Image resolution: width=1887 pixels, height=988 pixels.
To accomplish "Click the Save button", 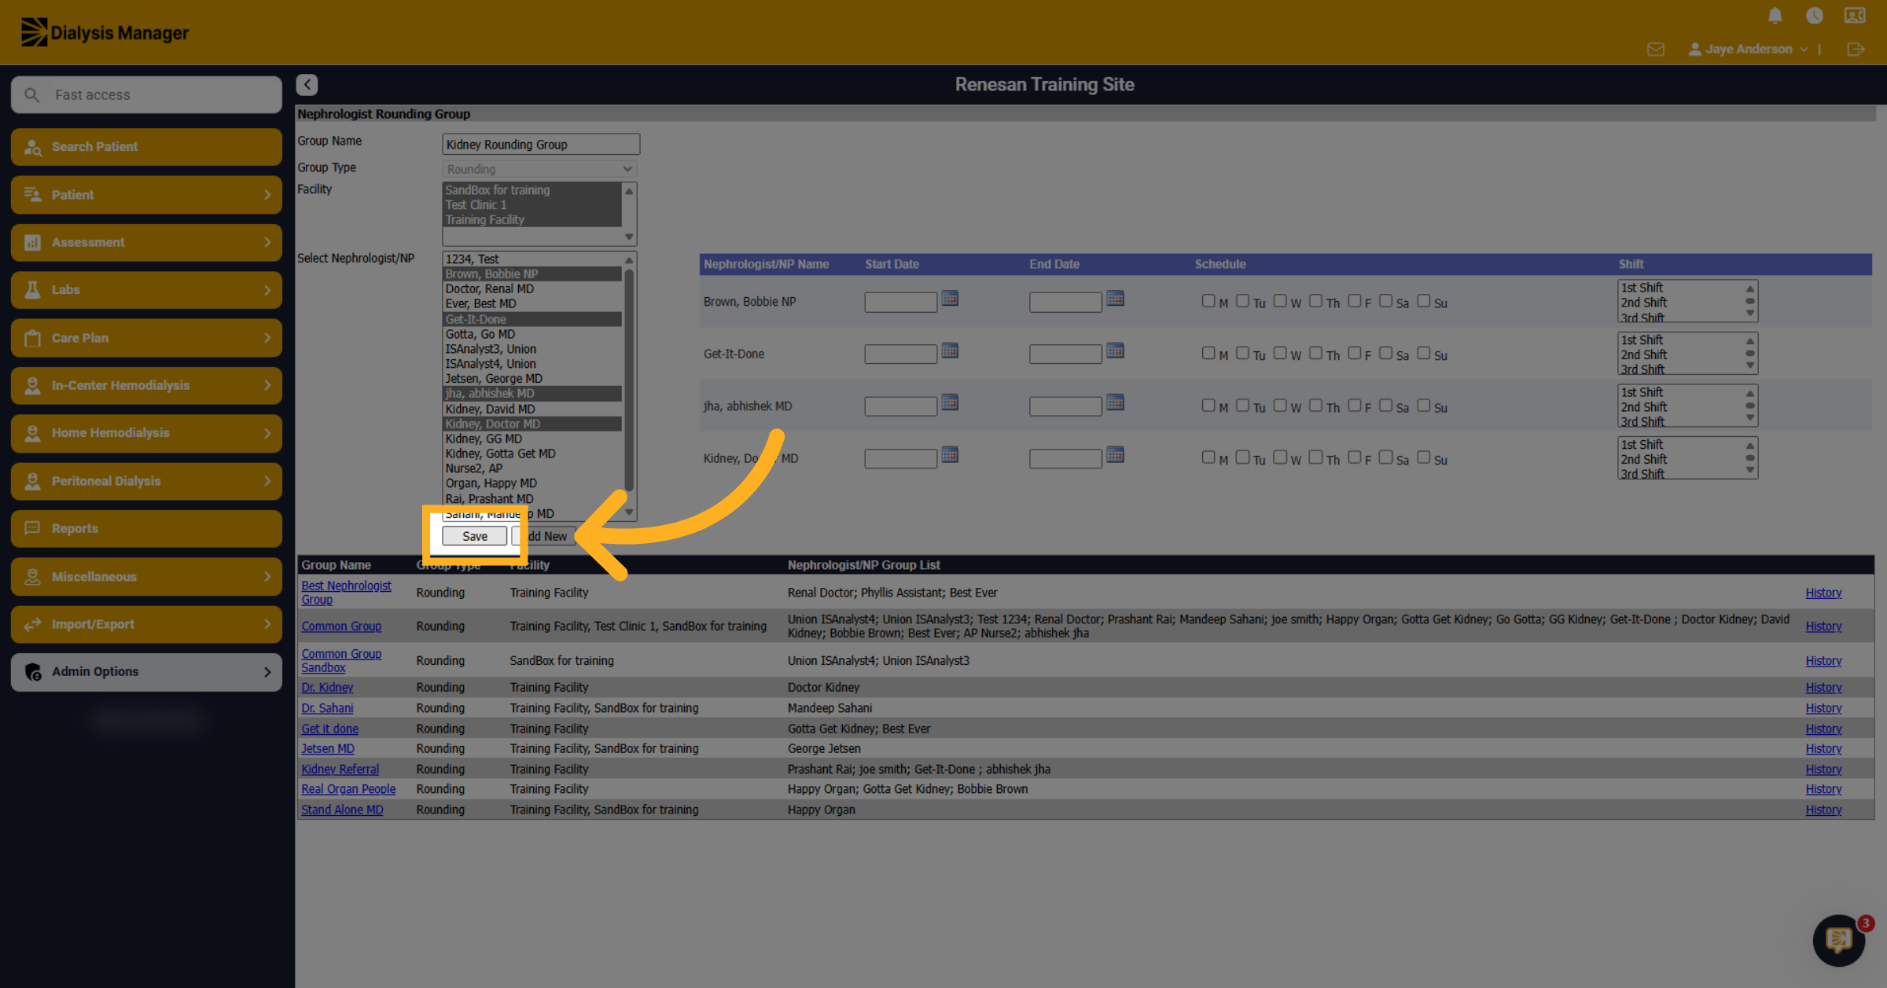I will click(474, 536).
